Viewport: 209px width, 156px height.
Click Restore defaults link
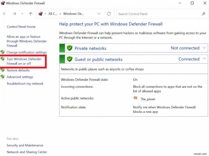click(18, 70)
